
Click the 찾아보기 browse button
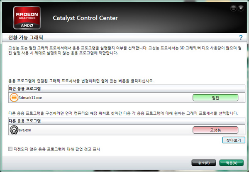pos(234,140)
